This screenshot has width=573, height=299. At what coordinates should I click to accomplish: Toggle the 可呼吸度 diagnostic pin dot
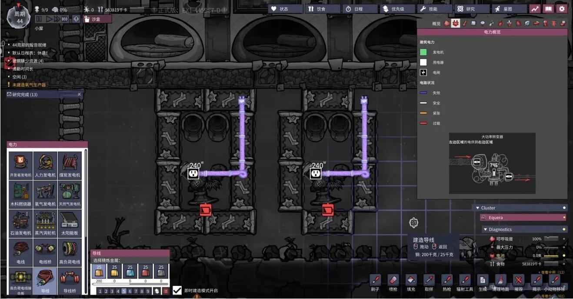point(564,239)
